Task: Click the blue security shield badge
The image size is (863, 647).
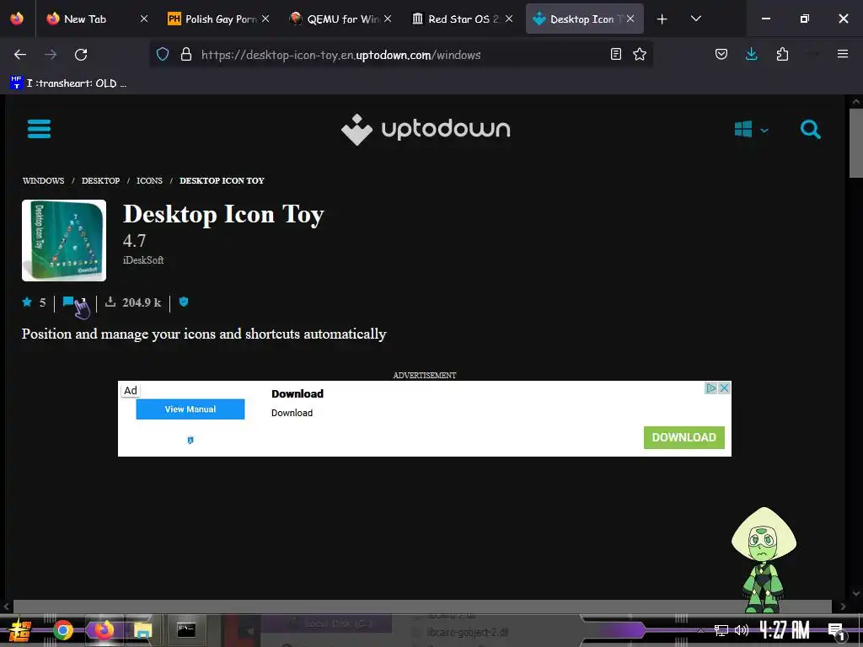Action: click(x=184, y=302)
